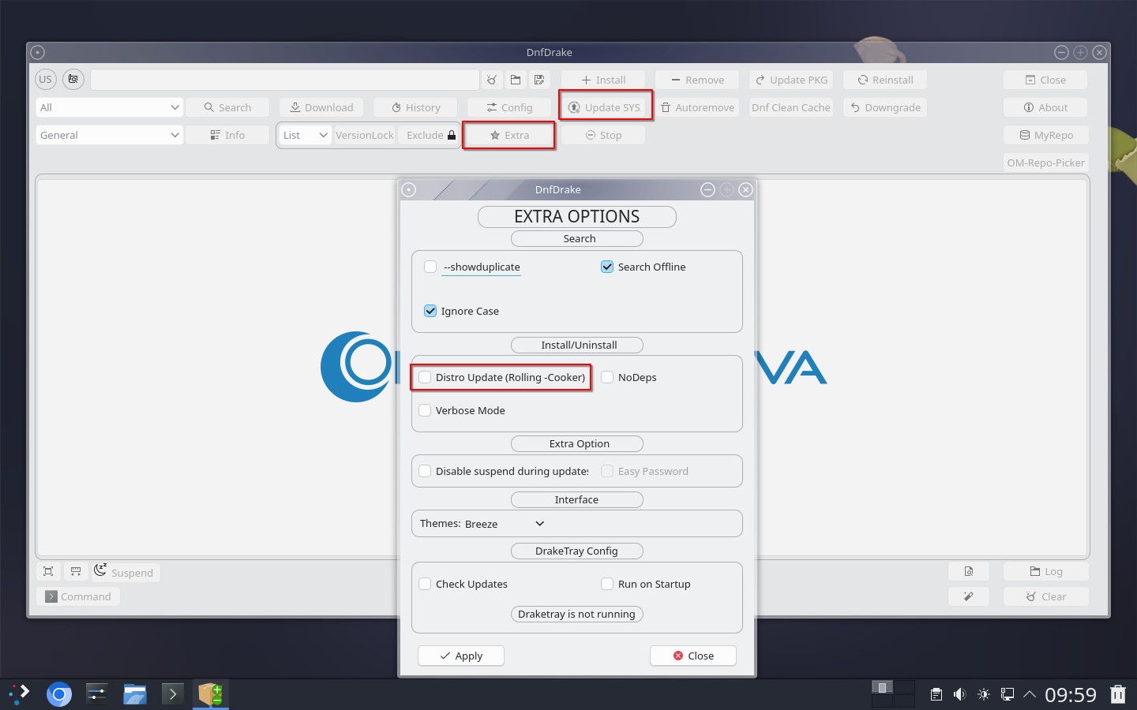Open the terminal from the taskbar

(x=173, y=694)
